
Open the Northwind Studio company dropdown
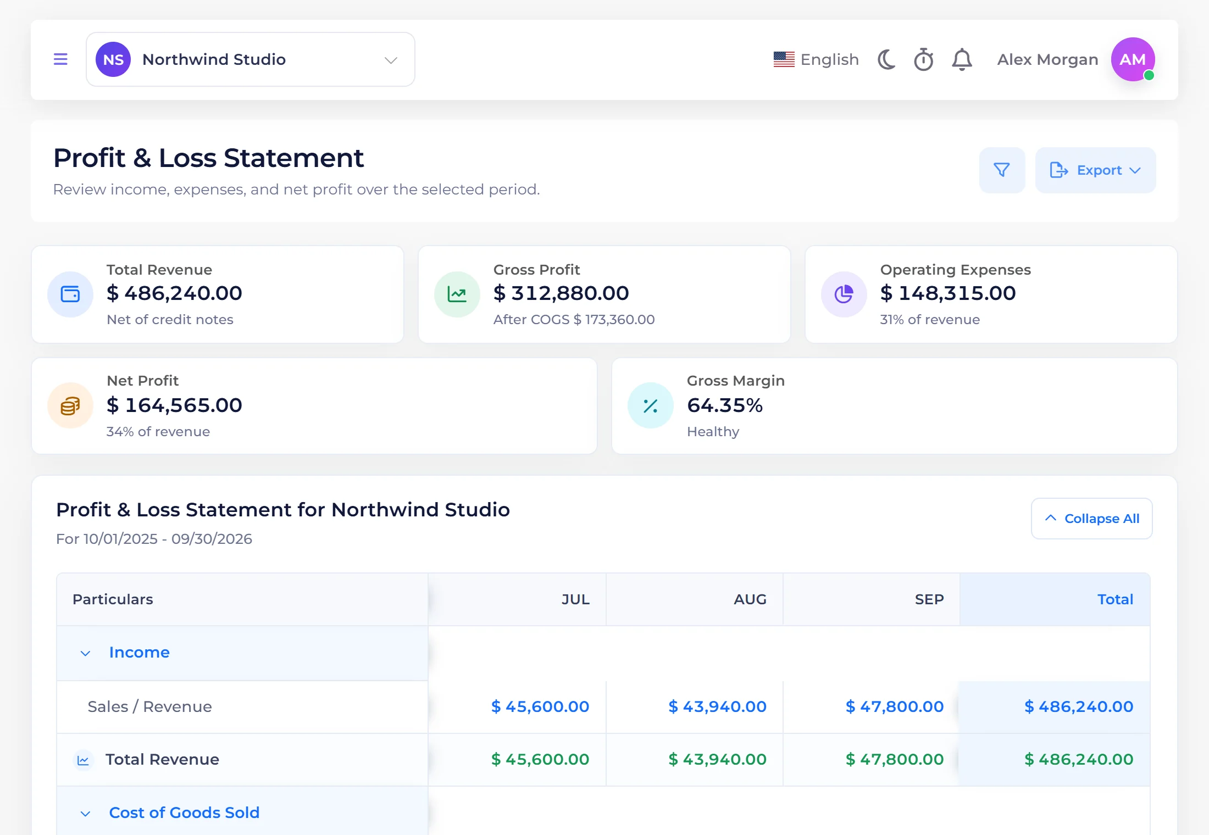click(x=251, y=59)
